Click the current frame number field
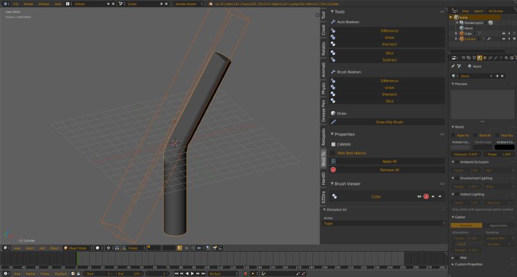The width and height of the screenshot is (517, 277). 157,274
